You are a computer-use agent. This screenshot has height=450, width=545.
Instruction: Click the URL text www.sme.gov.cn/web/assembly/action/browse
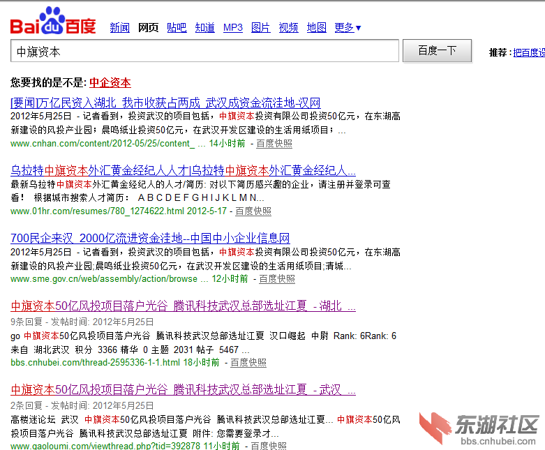pyautogui.click(x=104, y=278)
